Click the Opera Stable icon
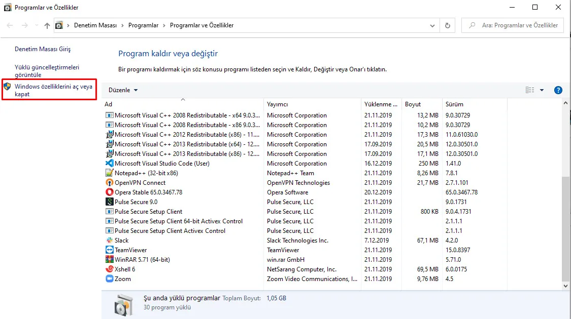This screenshot has width=571, height=319. coord(109,192)
